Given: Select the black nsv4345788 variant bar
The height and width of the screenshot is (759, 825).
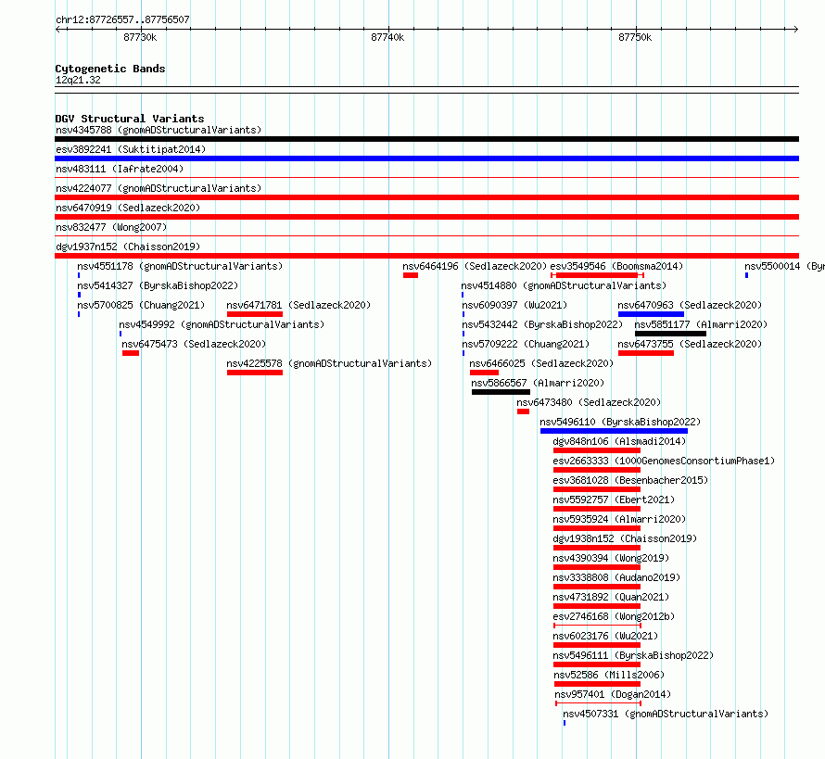Looking at the screenshot, I should [x=426, y=139].
